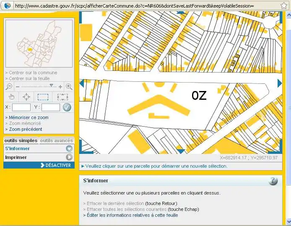The height and width of the screenshot is (226, 291).
Task: Switch to the outils avancés tab
Action: click(x=56, y=140)
